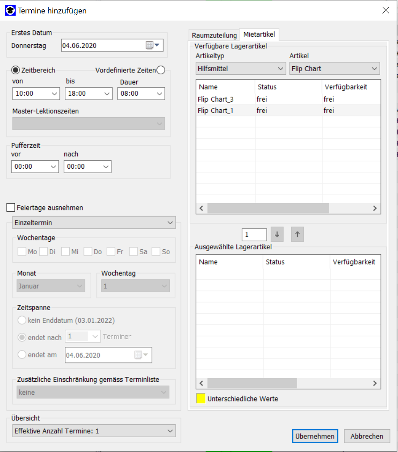Open the Artikeltyp Hilfsmittel dropdown

[x=241, y=68]
